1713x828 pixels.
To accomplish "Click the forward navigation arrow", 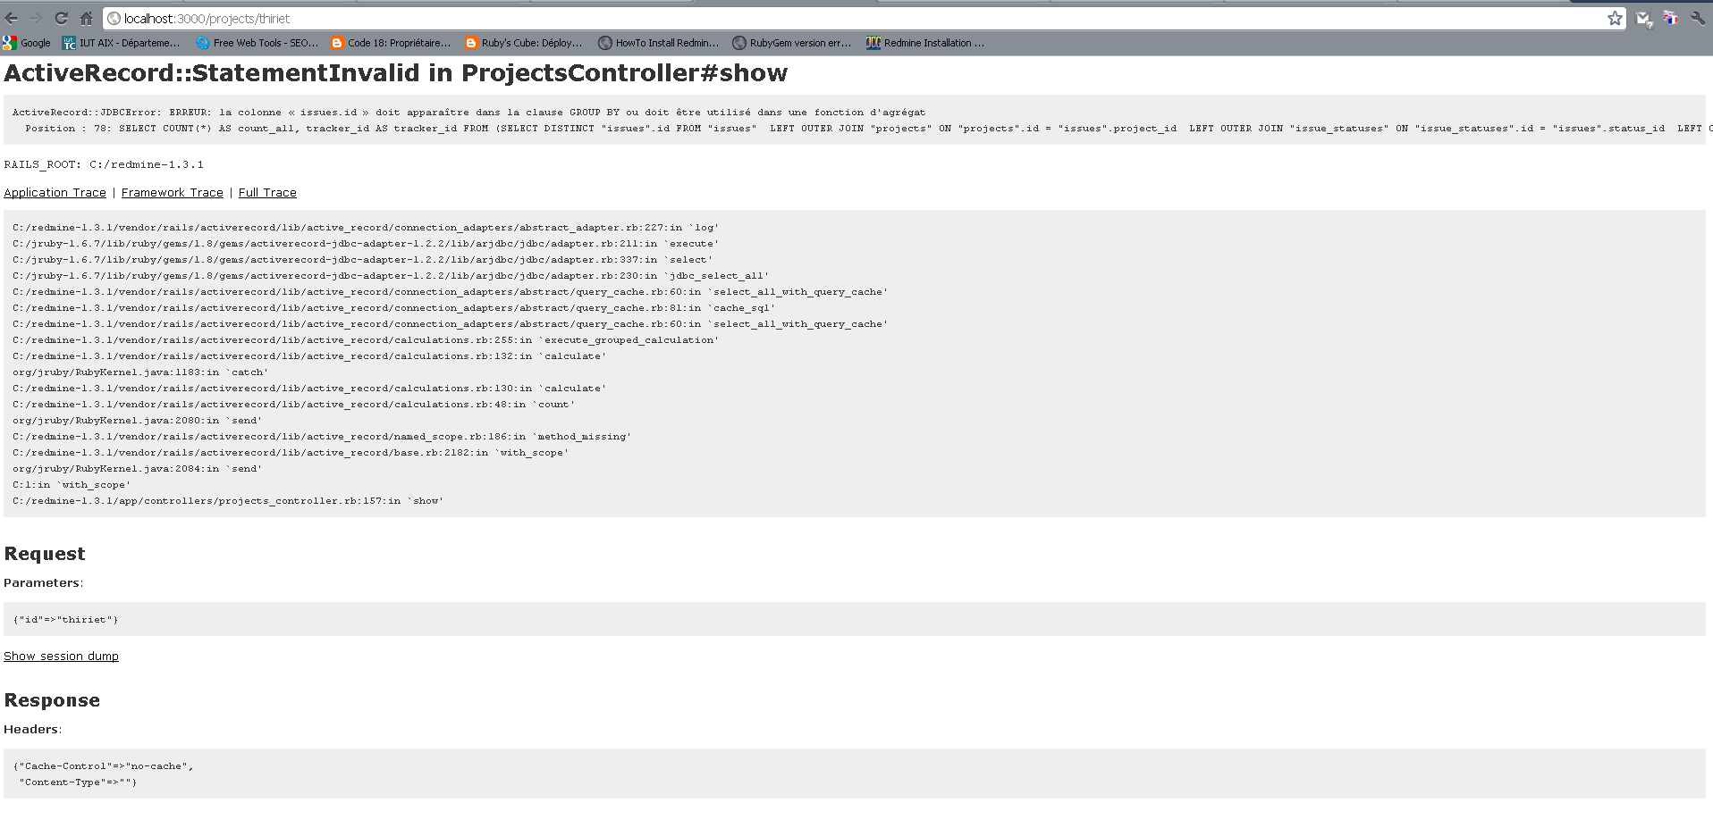I will 36,18.
